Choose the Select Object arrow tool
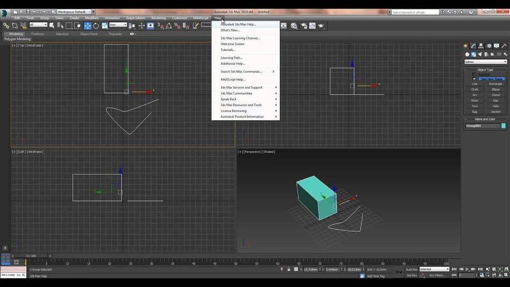This screenshot has height=287, width=510. (52, 25)
